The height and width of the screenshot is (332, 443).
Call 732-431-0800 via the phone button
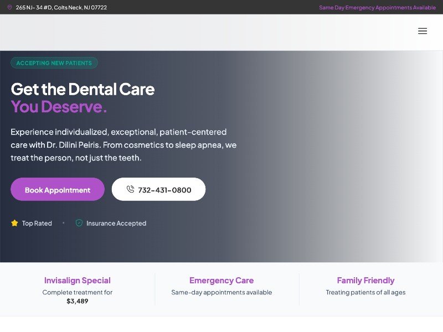pos(158,189)
